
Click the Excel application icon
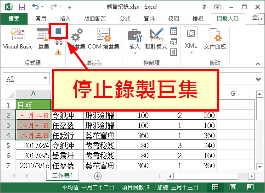click(9, 7)
